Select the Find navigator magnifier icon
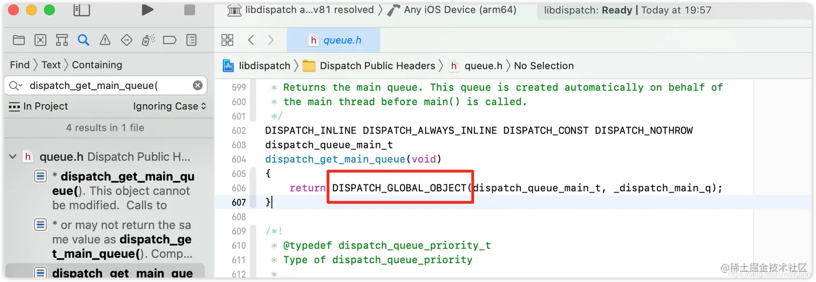This screenshot has height=282, width=816. (83, 40)
